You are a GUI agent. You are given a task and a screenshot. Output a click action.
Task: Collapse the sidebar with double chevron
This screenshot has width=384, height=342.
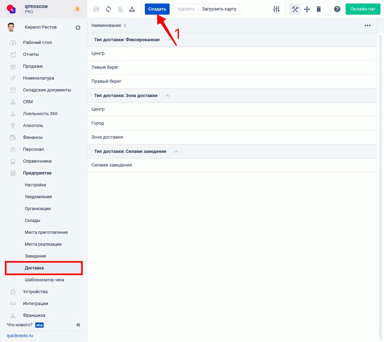(78, 325)
